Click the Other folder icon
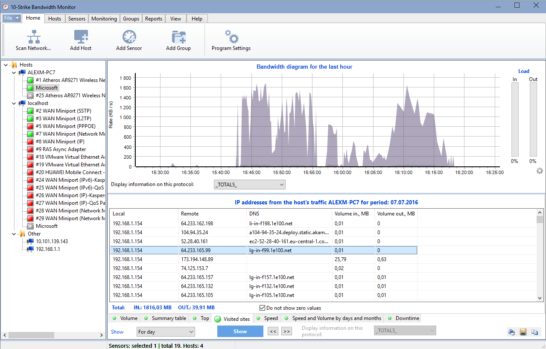Viewport: 546px width, 349px height. (x=22, y=234)
